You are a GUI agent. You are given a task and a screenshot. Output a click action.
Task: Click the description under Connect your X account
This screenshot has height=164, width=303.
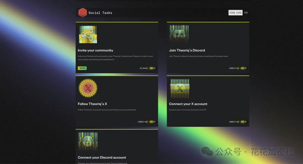point(187,110)
